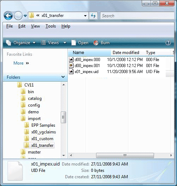This screenshot has height=186, width=177.
Task: Click the refresh icon beside the address bar
Action: coord(93,16)
